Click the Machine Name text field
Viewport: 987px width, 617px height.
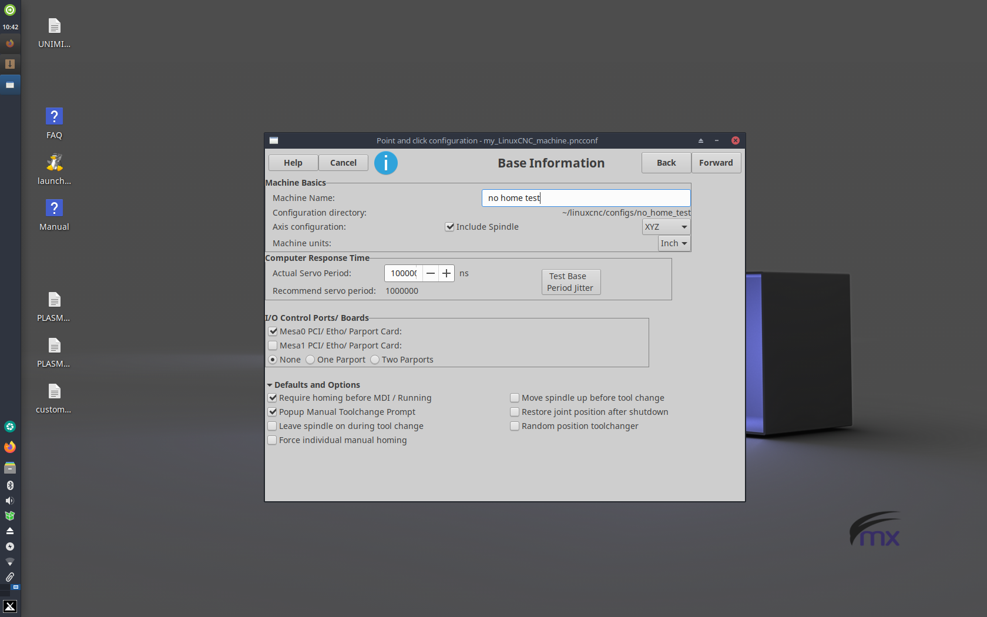click(586, 198)
